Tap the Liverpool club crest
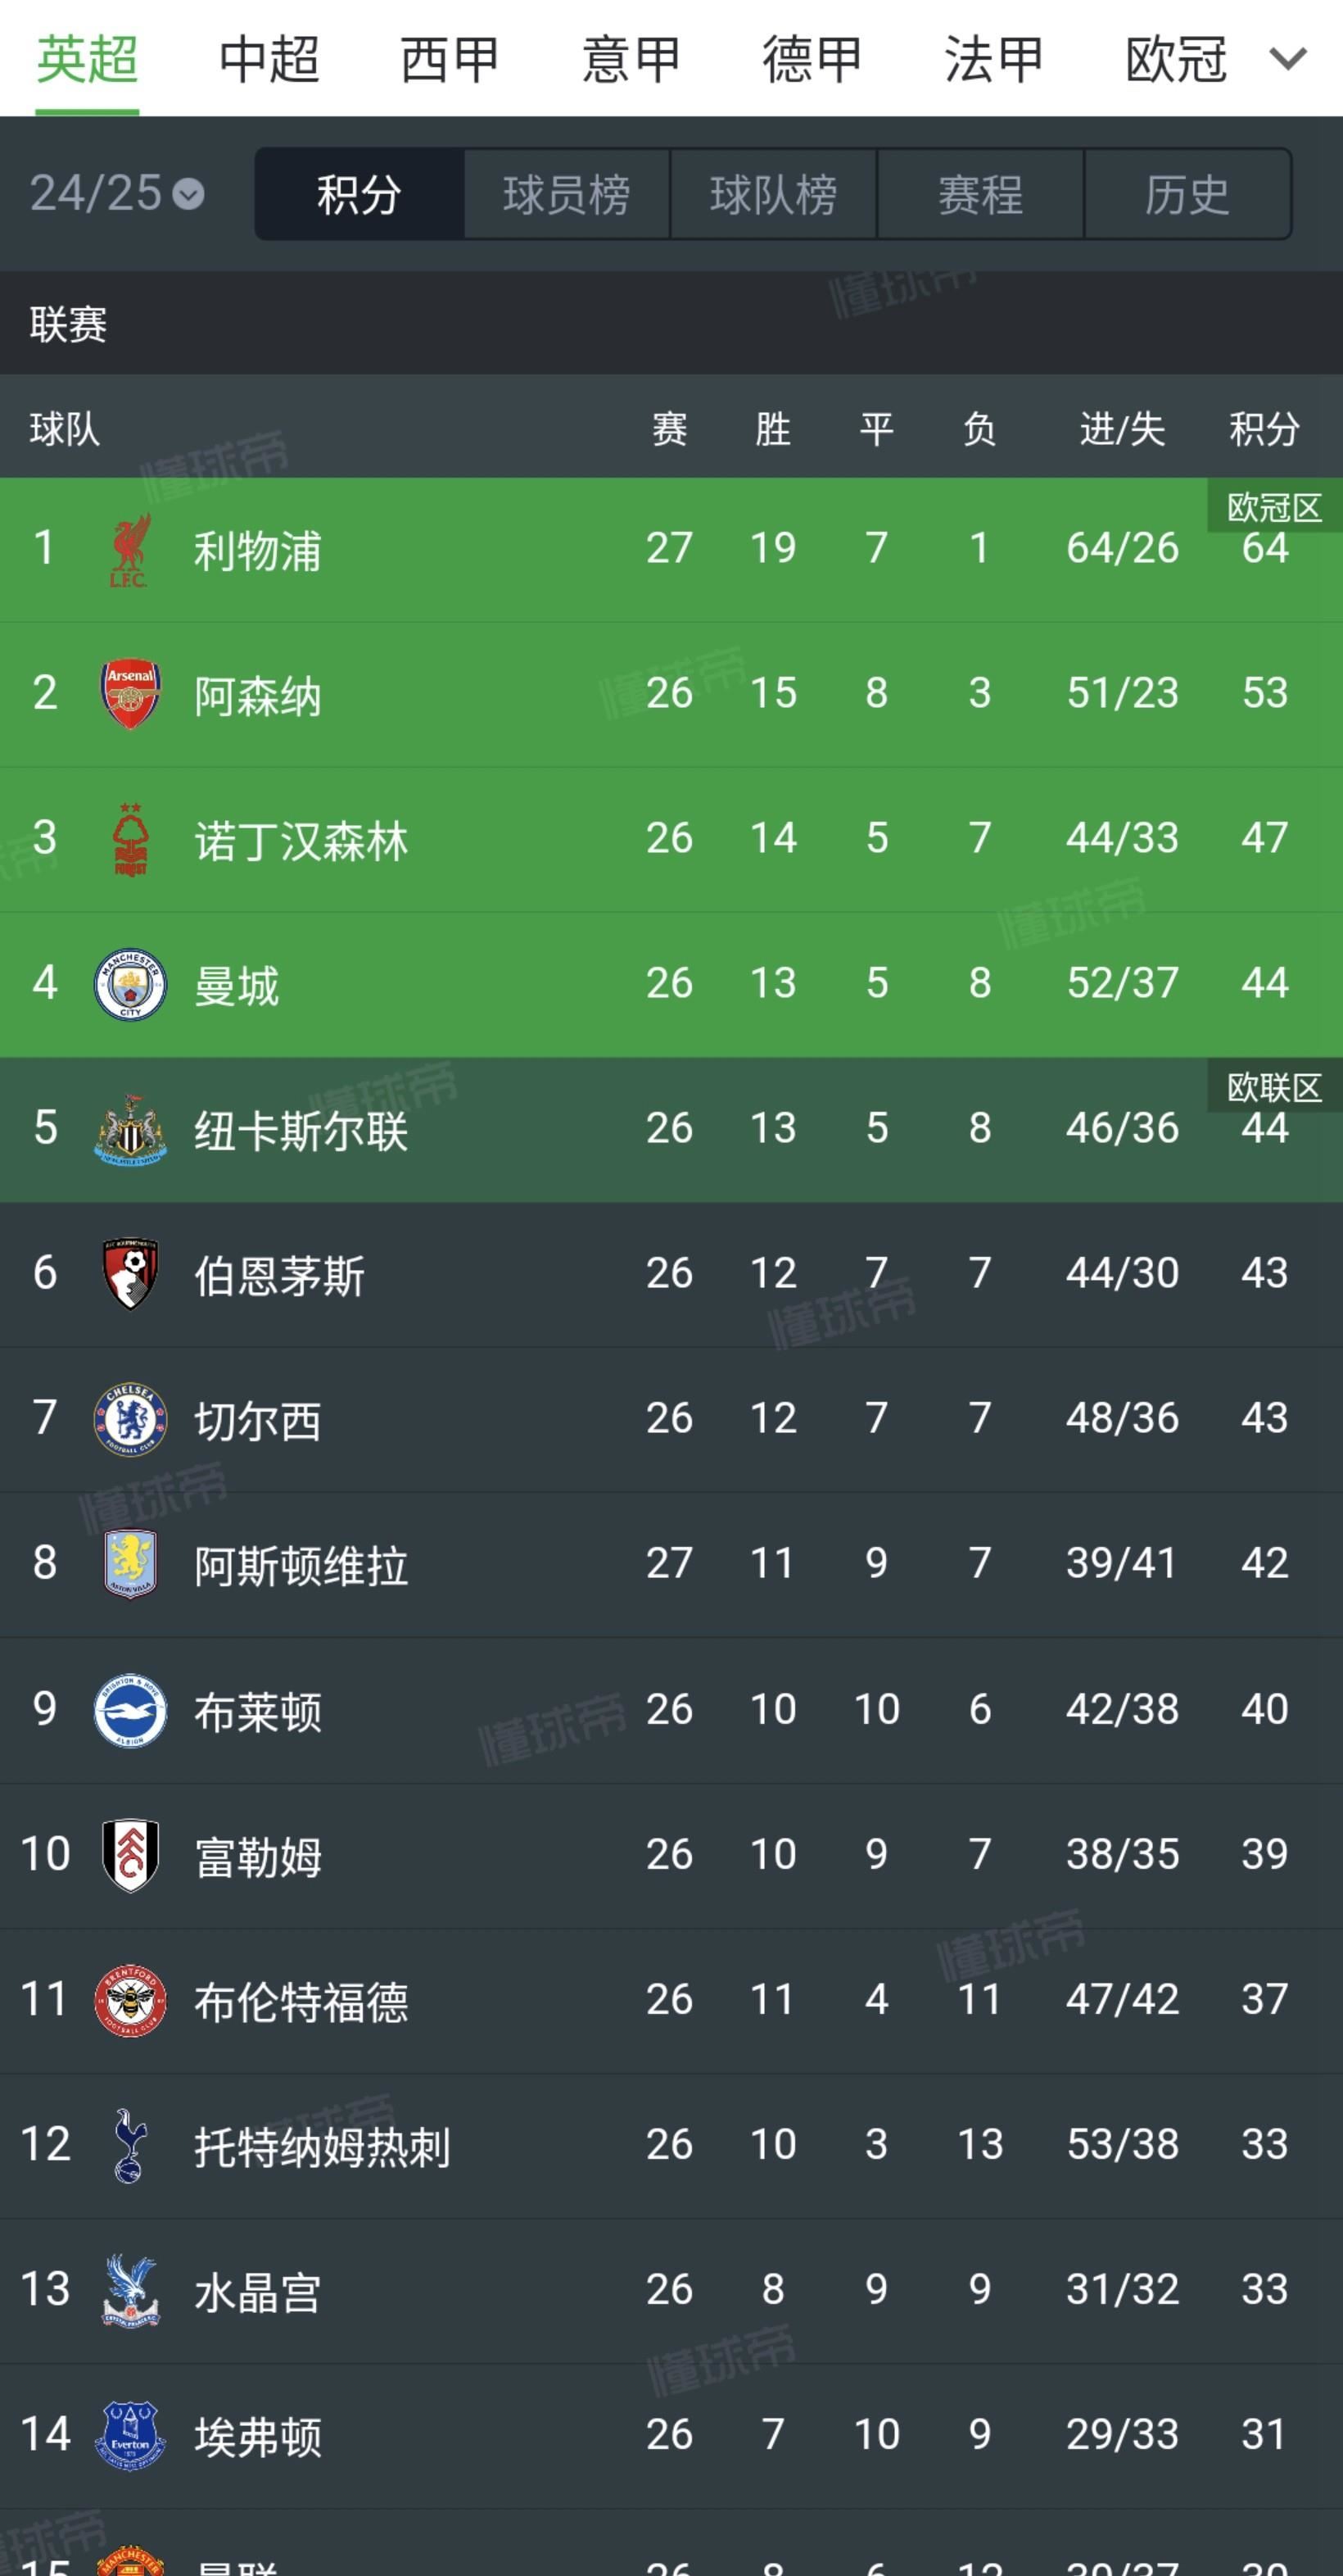The width and height of the screenshot is (1343, 2576). 130,549
